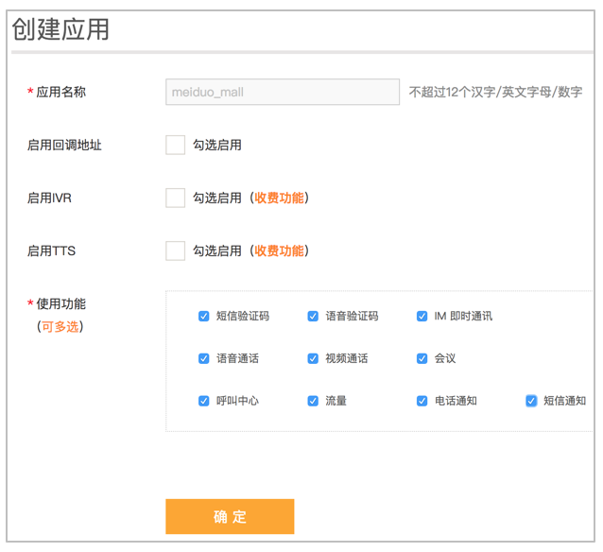This screenshot has width=603, height=552.
Task: Enable the 启用回调地址 checkbox
Action: coord(175,145)
